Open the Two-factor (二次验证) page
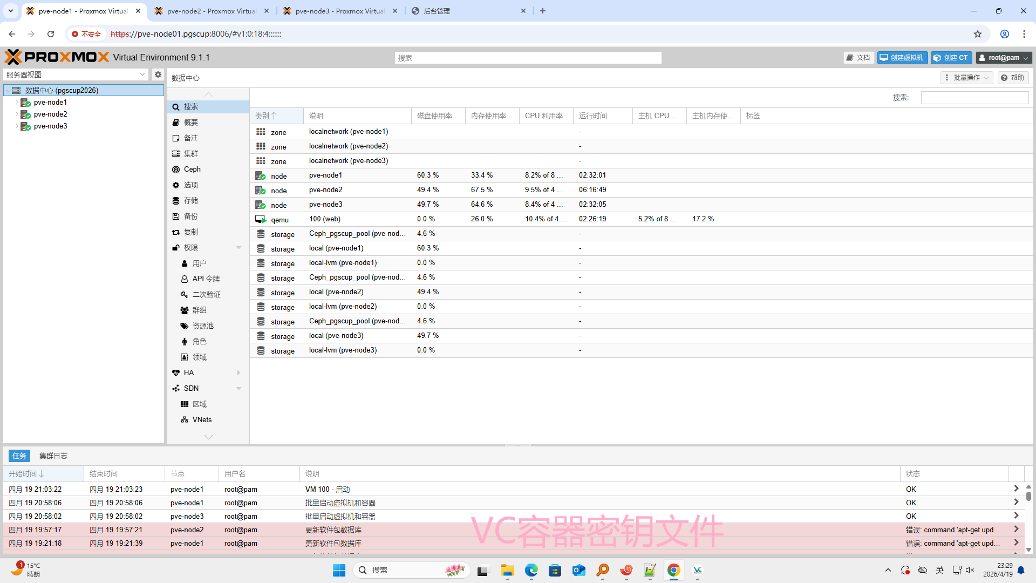 [207, 294]
